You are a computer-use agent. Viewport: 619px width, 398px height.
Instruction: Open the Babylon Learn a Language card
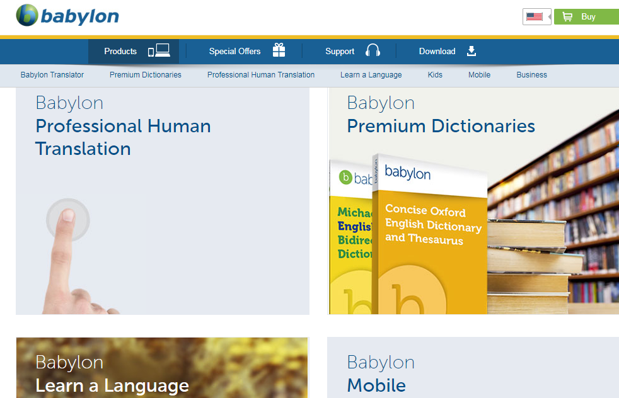tap(162, 368)
